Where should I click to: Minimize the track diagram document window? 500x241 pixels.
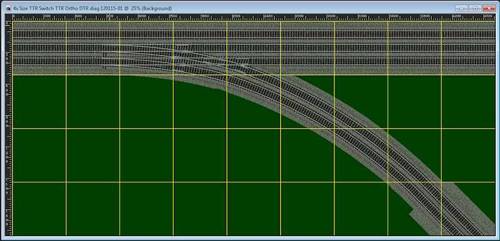click(x=461, y=8)
